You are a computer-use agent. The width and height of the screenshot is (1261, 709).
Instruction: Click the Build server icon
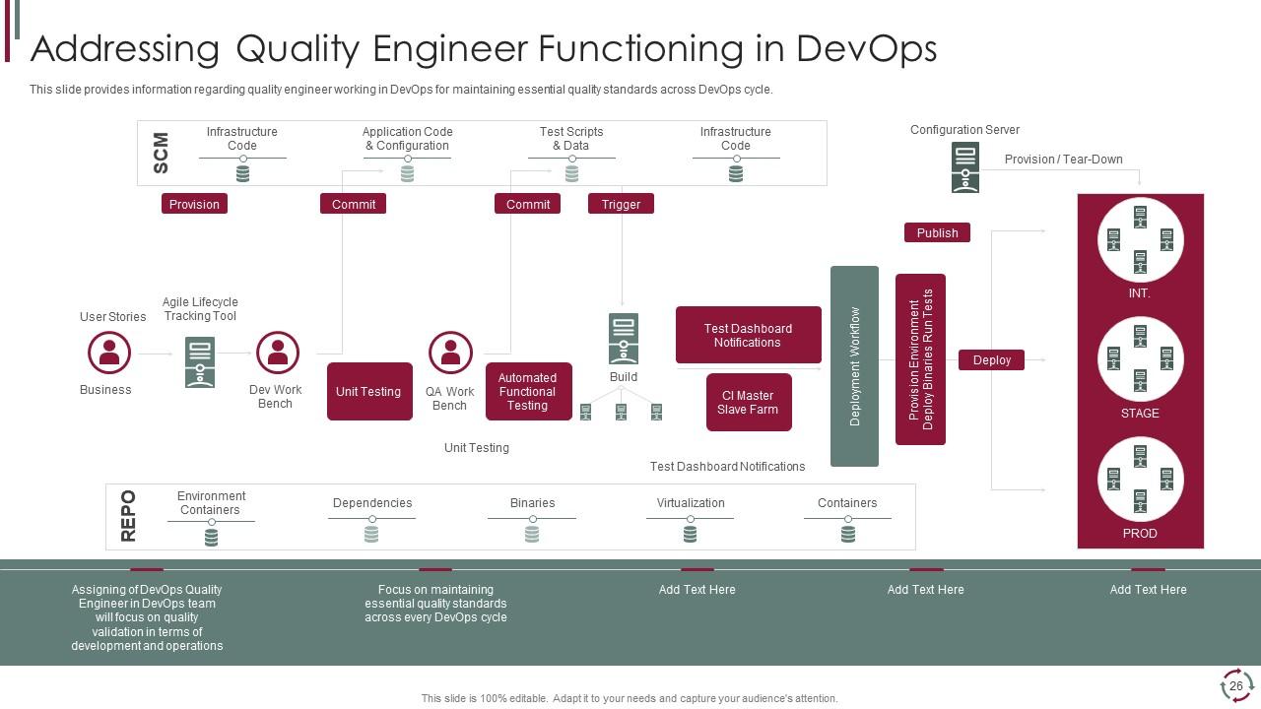[x=624, y=336]
